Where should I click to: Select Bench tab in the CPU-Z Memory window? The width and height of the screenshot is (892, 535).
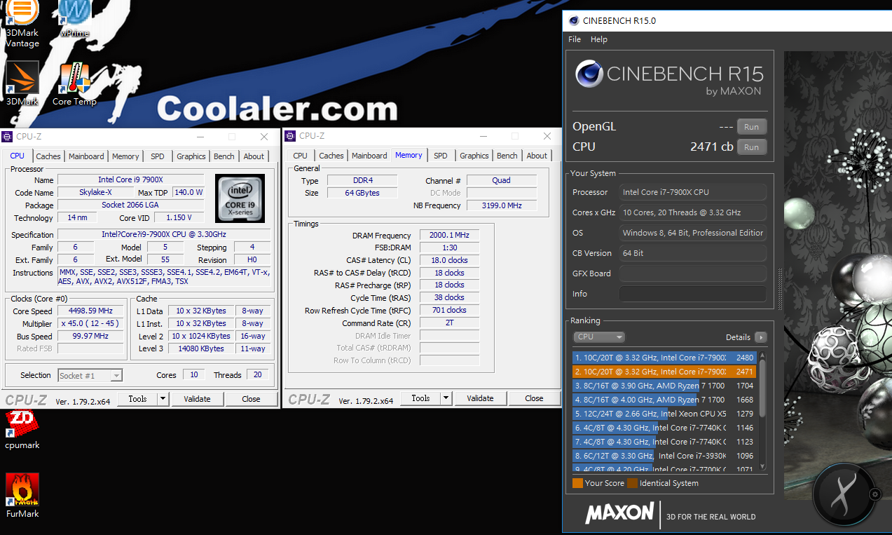pos(507,156)
